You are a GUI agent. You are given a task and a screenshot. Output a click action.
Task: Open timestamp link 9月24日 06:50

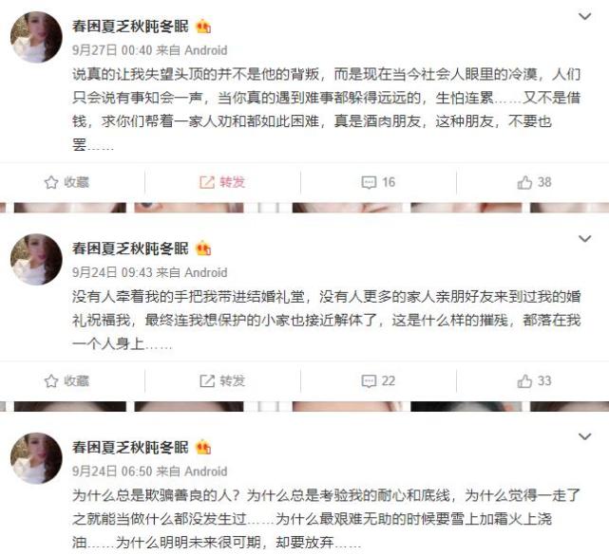coord(112,471)
